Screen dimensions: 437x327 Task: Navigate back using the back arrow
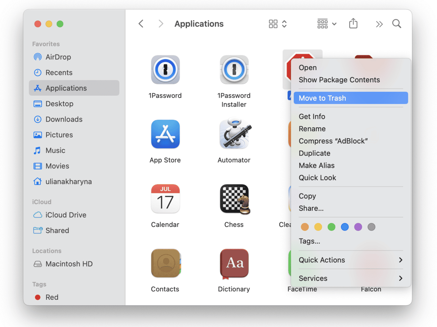point(141,23)
